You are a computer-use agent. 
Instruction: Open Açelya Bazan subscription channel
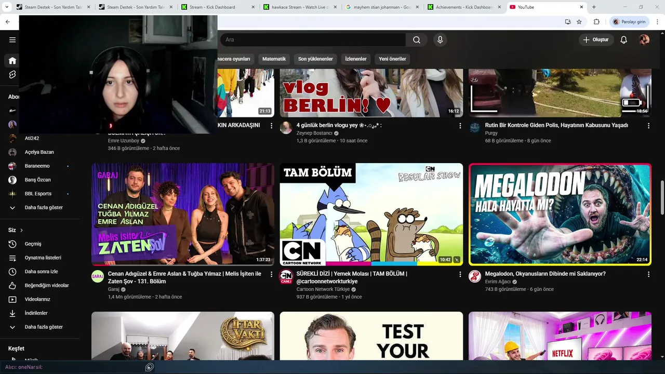(40, 152)
